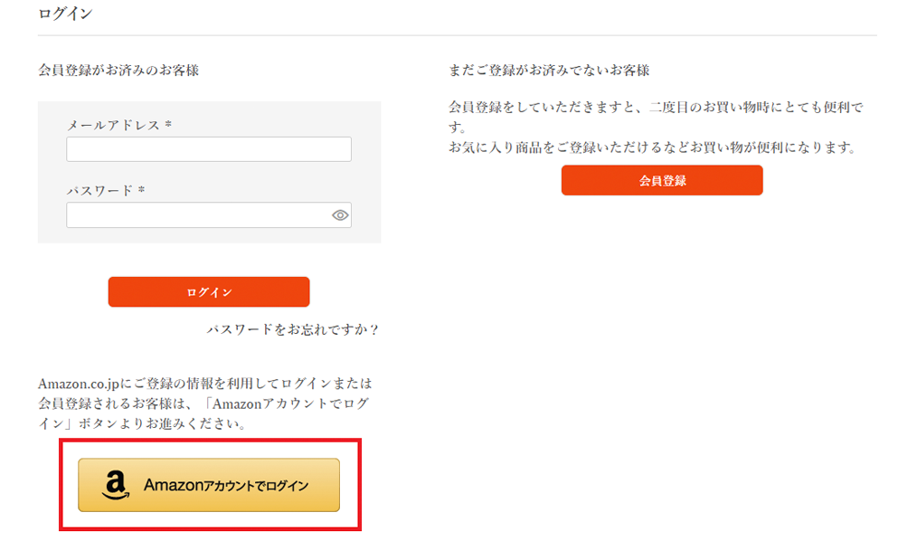Click empty gray area below password field
Viewport: 898px width, 541px height.
tap(208, 235)
